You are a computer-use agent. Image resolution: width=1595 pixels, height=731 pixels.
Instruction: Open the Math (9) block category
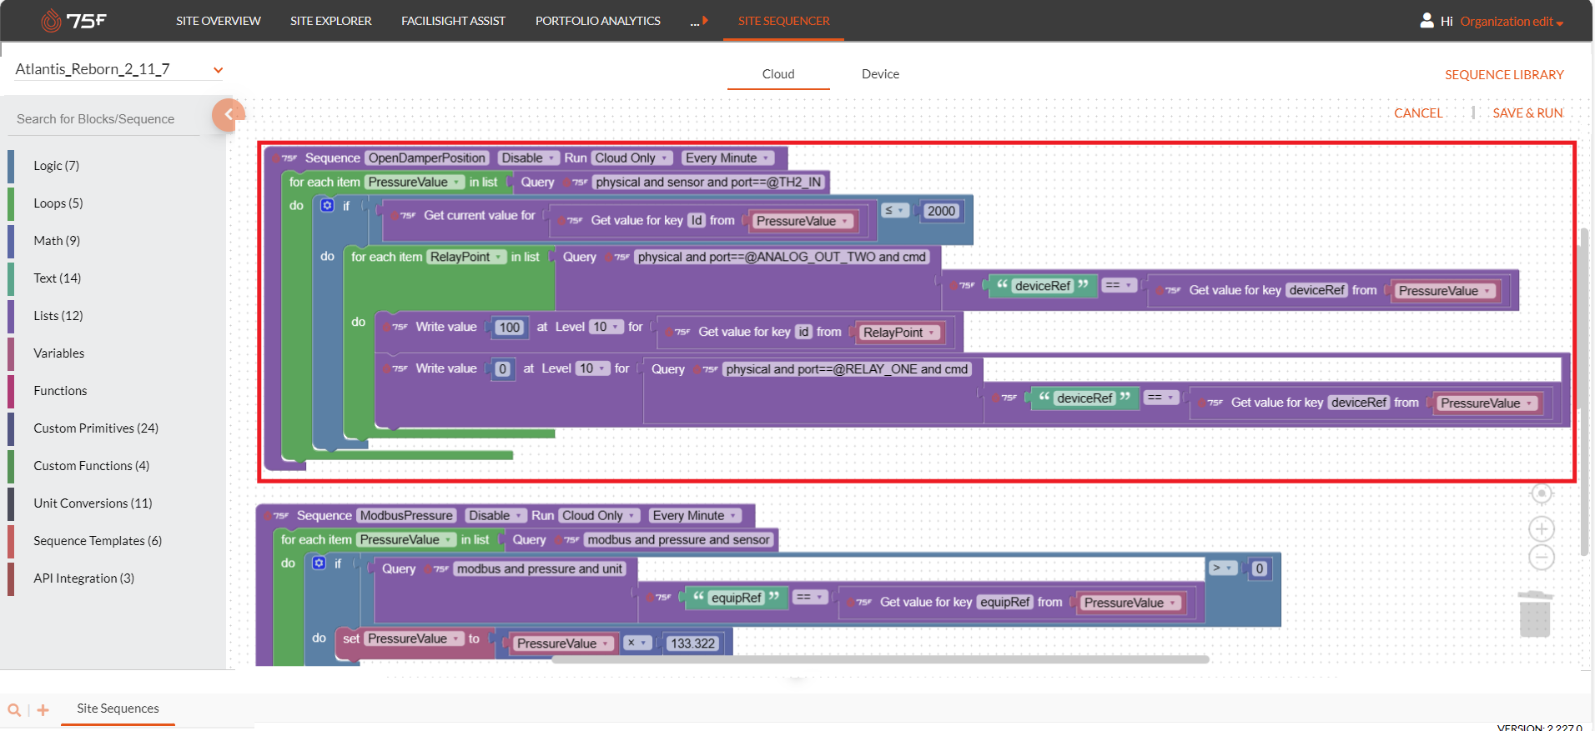(x=57, y=241)
